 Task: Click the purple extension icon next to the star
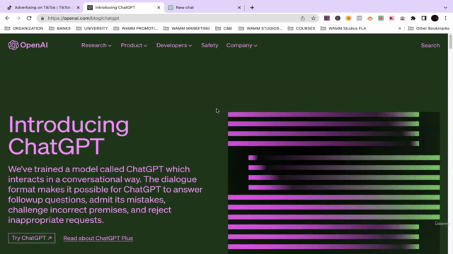327,18
